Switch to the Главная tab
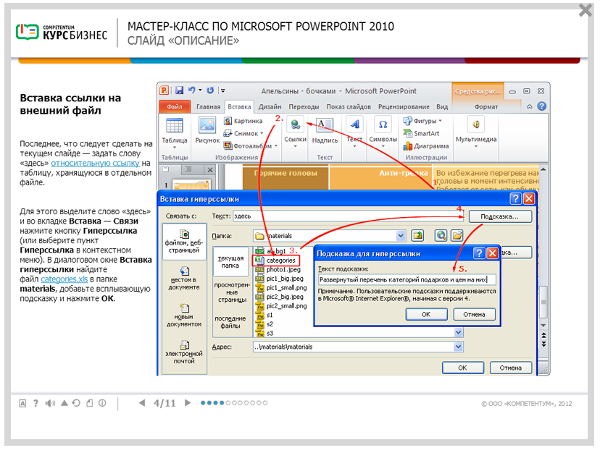This screenshot has width=600, height=453. pos(208,106)
